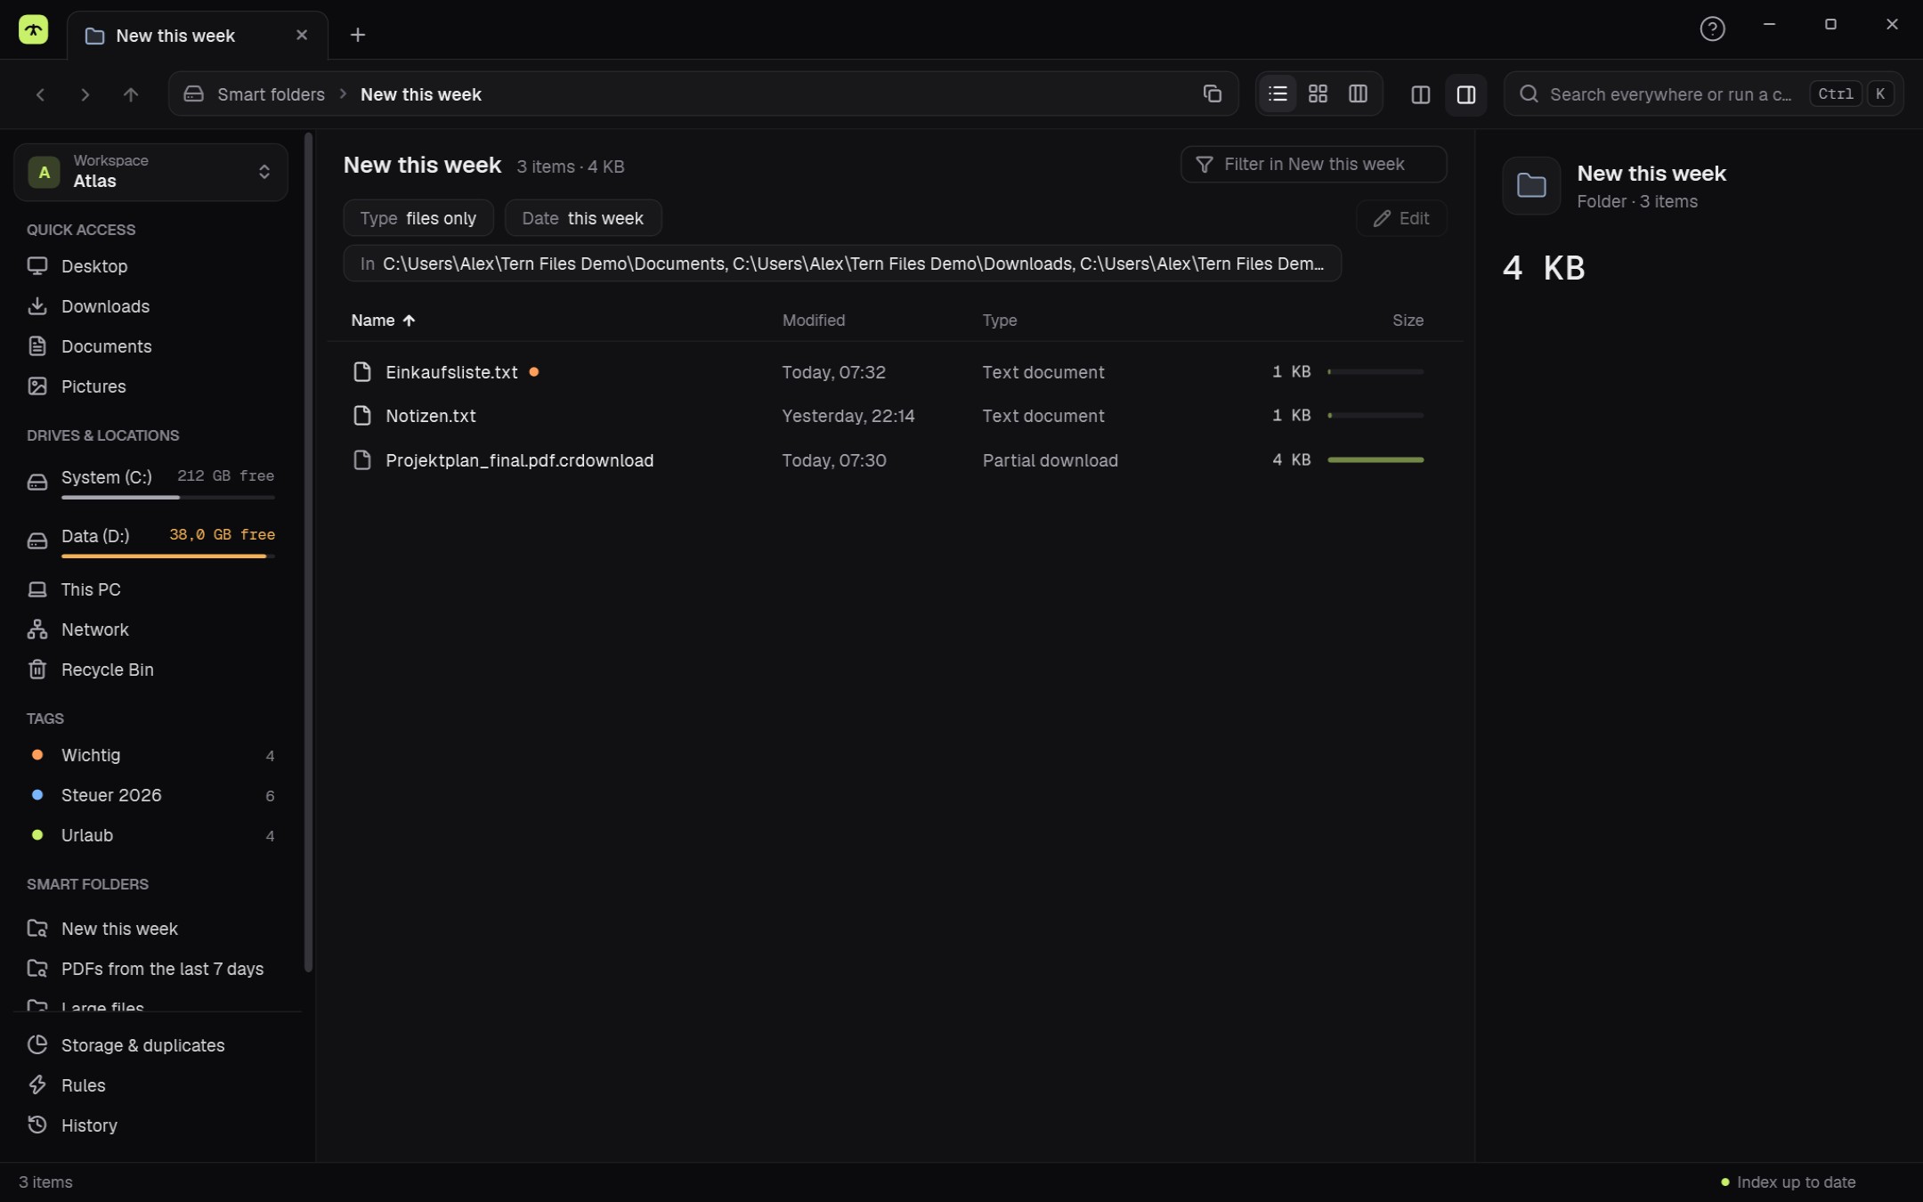Click the Tern app logo
Viewport: 1923px width, 1202px height.
click(34, 30)
